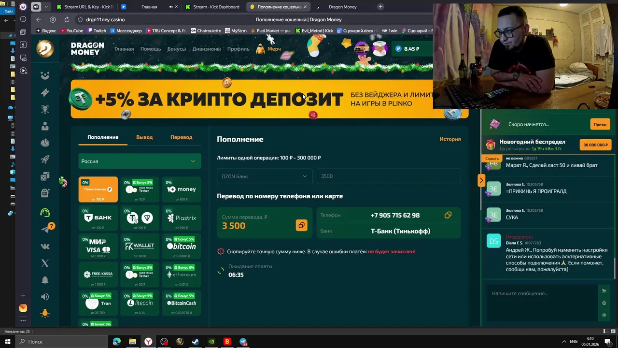Select the Tether USDT TRC20 payment method
Image resolution: width=618 pixels, height=348 pixels.
click(140, 189)
